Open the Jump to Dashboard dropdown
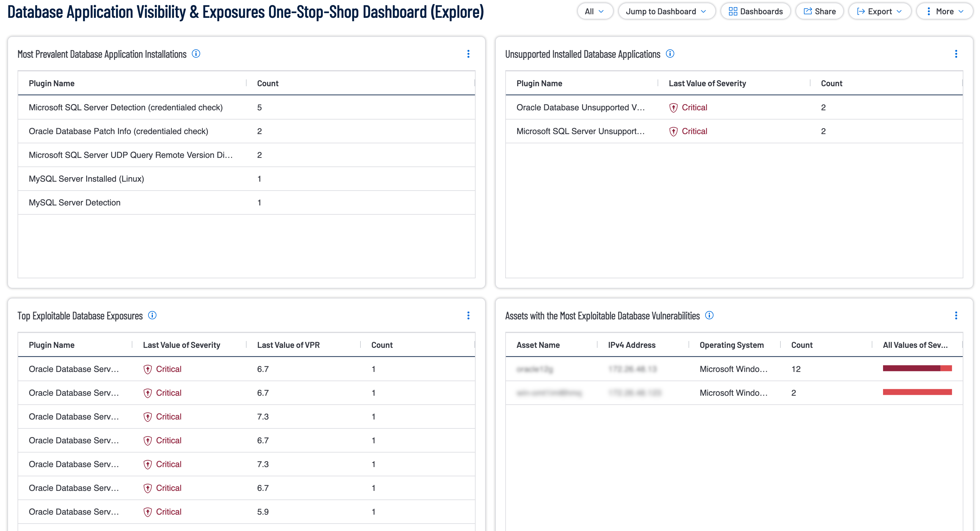 [667, 11]
